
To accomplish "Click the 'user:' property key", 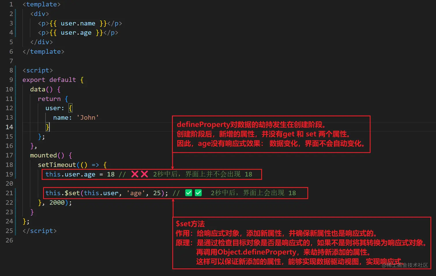I will [55, 108].
